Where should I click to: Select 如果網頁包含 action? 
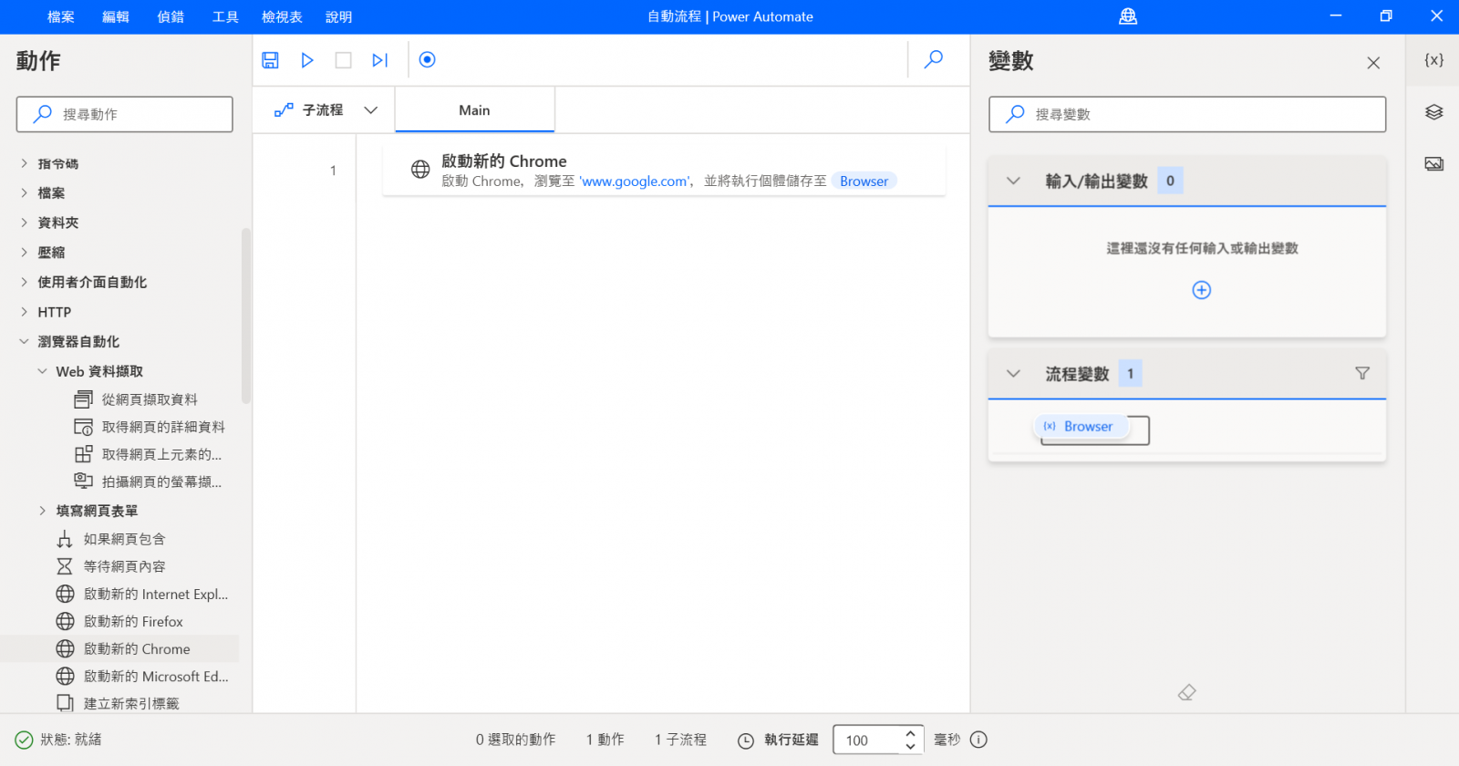click(x=111, y=539)
